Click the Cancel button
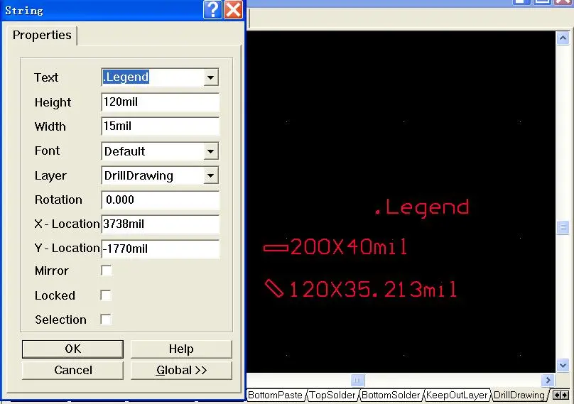 pyautogui.click(x=72, y=371)
